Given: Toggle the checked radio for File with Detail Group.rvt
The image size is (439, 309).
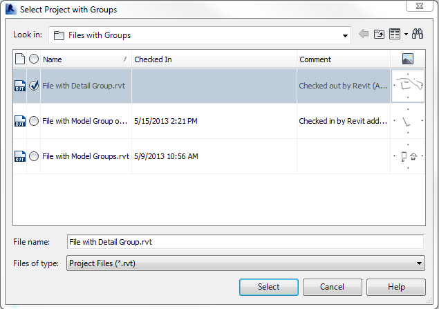Looking at the screenshot, I should coord(34,86).
